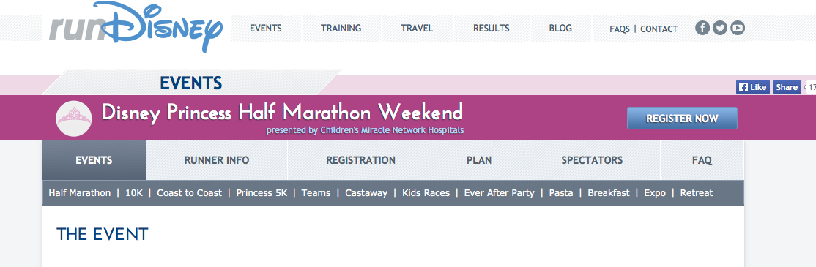
Task: Open the TRAINING menu in top navigation
Action: (x=341, y=28)
